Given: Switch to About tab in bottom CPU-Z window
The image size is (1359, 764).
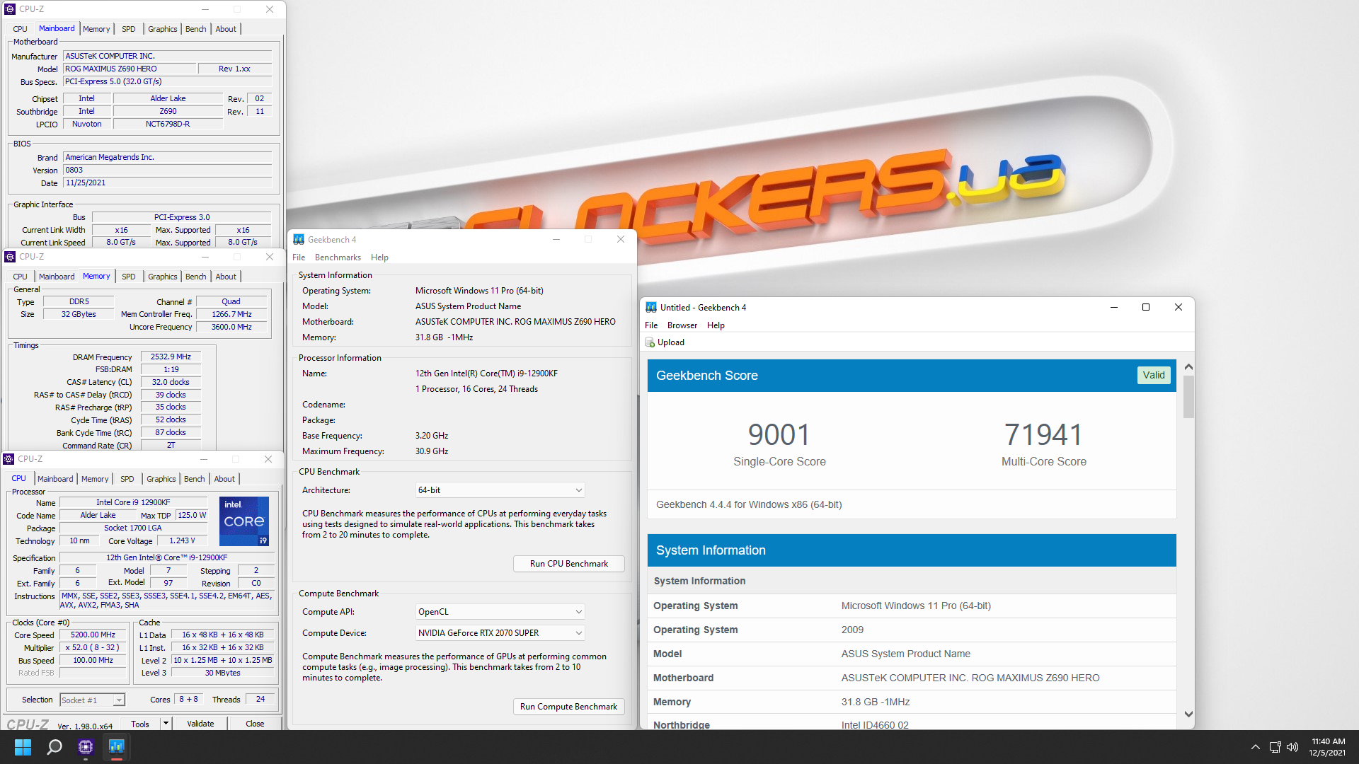Looking at the screenshot, I should [224, 479].
